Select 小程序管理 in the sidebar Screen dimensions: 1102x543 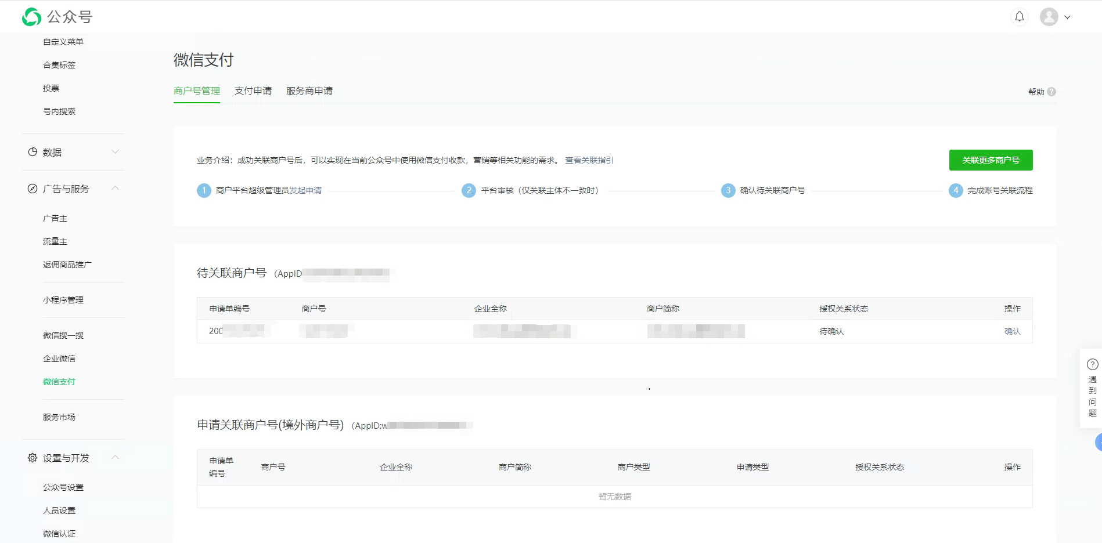(63, 300)
